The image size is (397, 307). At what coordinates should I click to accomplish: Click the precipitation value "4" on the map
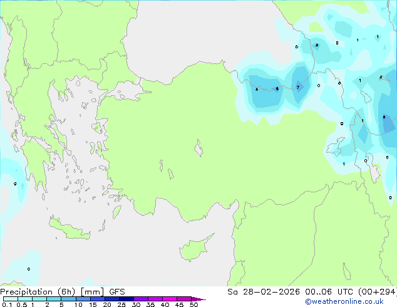point(257,89)
